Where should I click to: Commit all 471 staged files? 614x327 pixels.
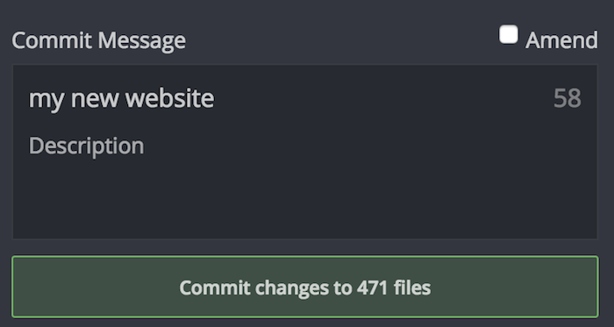point(305,287)
